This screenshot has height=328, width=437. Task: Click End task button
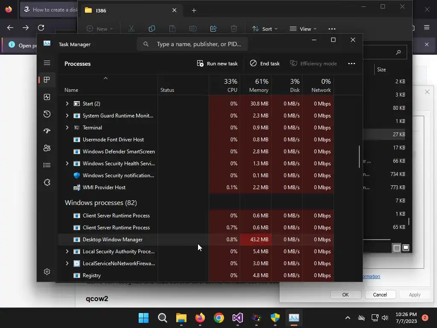pos(265,64)
